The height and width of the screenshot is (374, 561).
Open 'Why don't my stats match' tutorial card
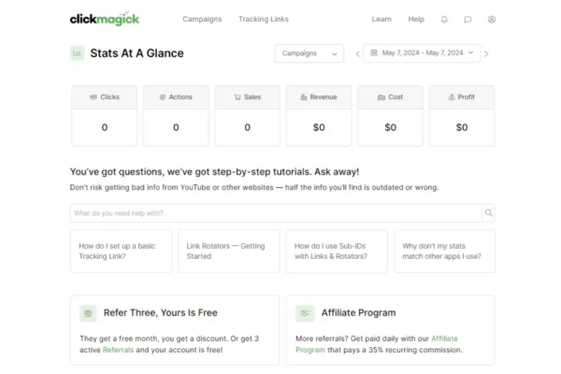coord(445,251)
